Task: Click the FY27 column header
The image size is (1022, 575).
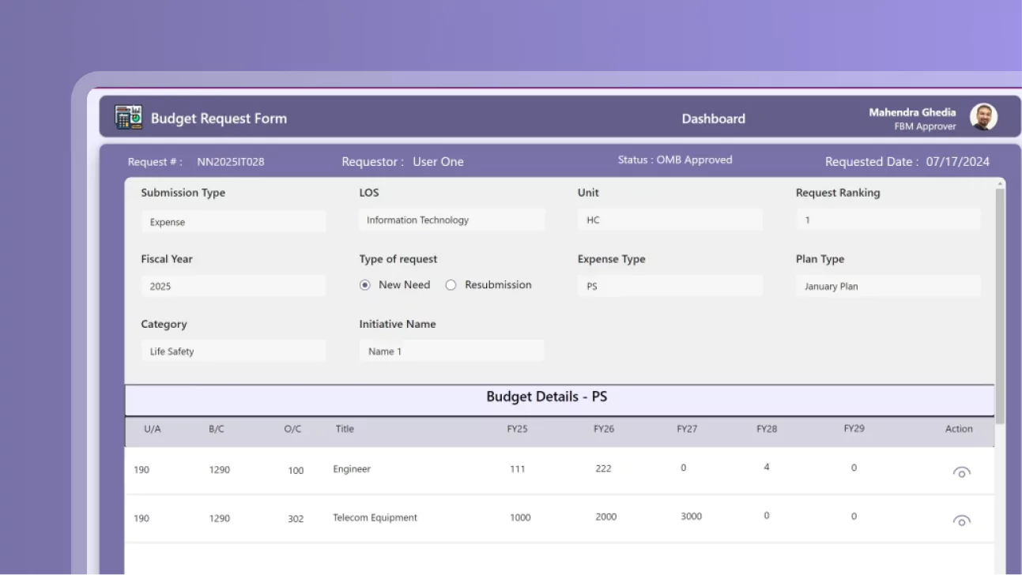Action: click(687, 429)
